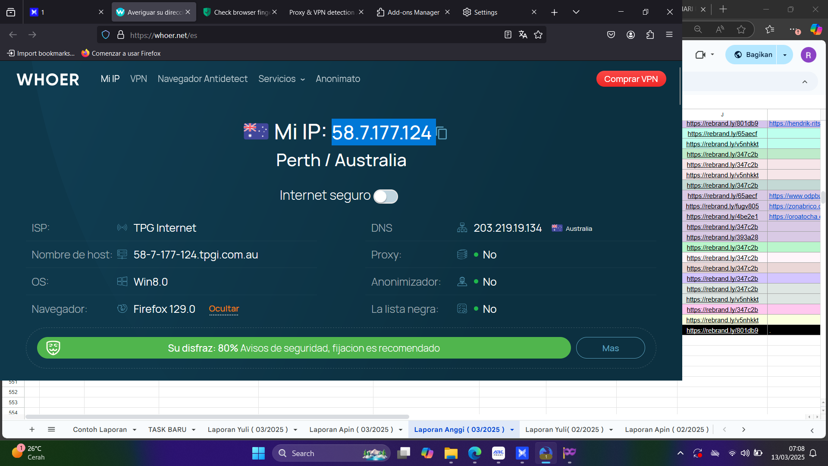Open Firefox View icon in tab strip
Image resolution: width=828 pixels, height=466 pixels.
click(11, 12)
